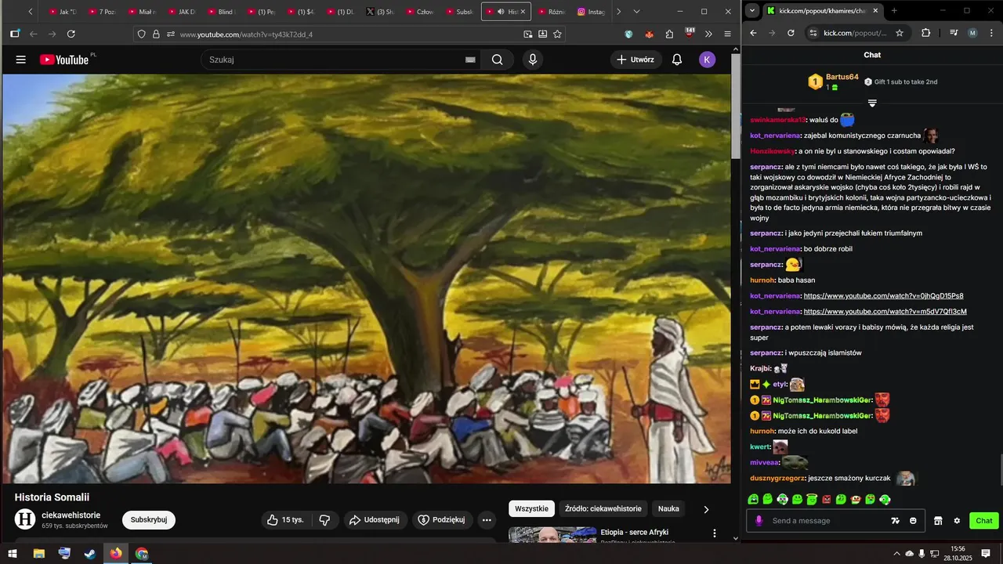Open a new tab in Chrome
This screenshot has width=1003, height=564.
(x=894, y=11)
